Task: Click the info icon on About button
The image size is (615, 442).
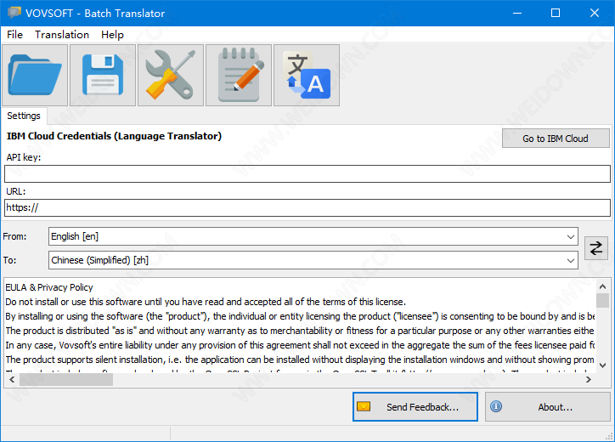Action: pos(496,406)
